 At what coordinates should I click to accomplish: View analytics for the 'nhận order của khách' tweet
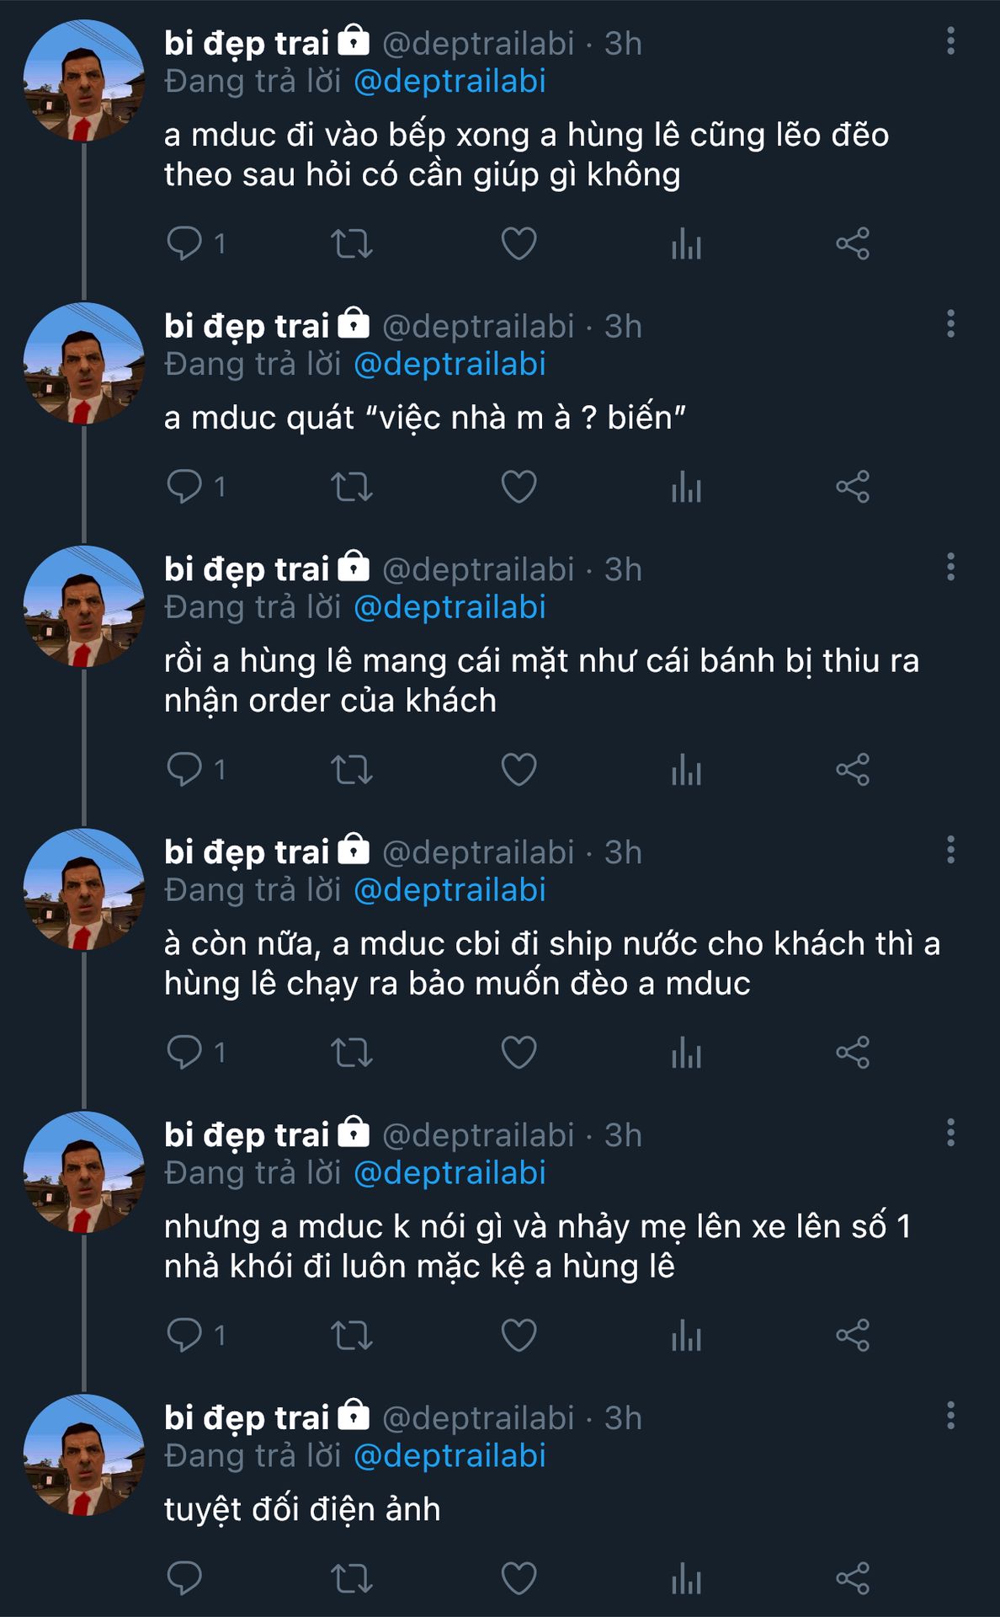[x=686, y=770]
